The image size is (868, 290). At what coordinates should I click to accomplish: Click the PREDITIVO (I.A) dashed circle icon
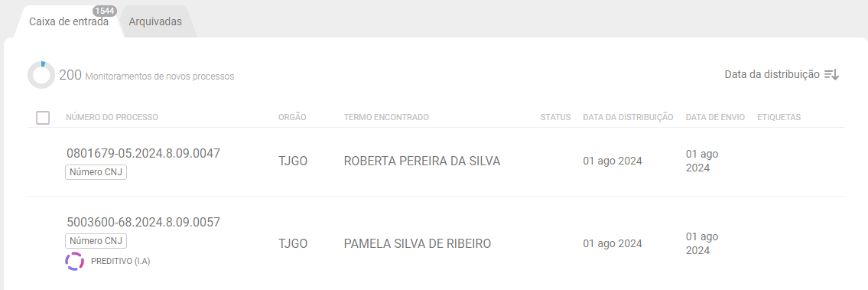[x=74, y=261]
